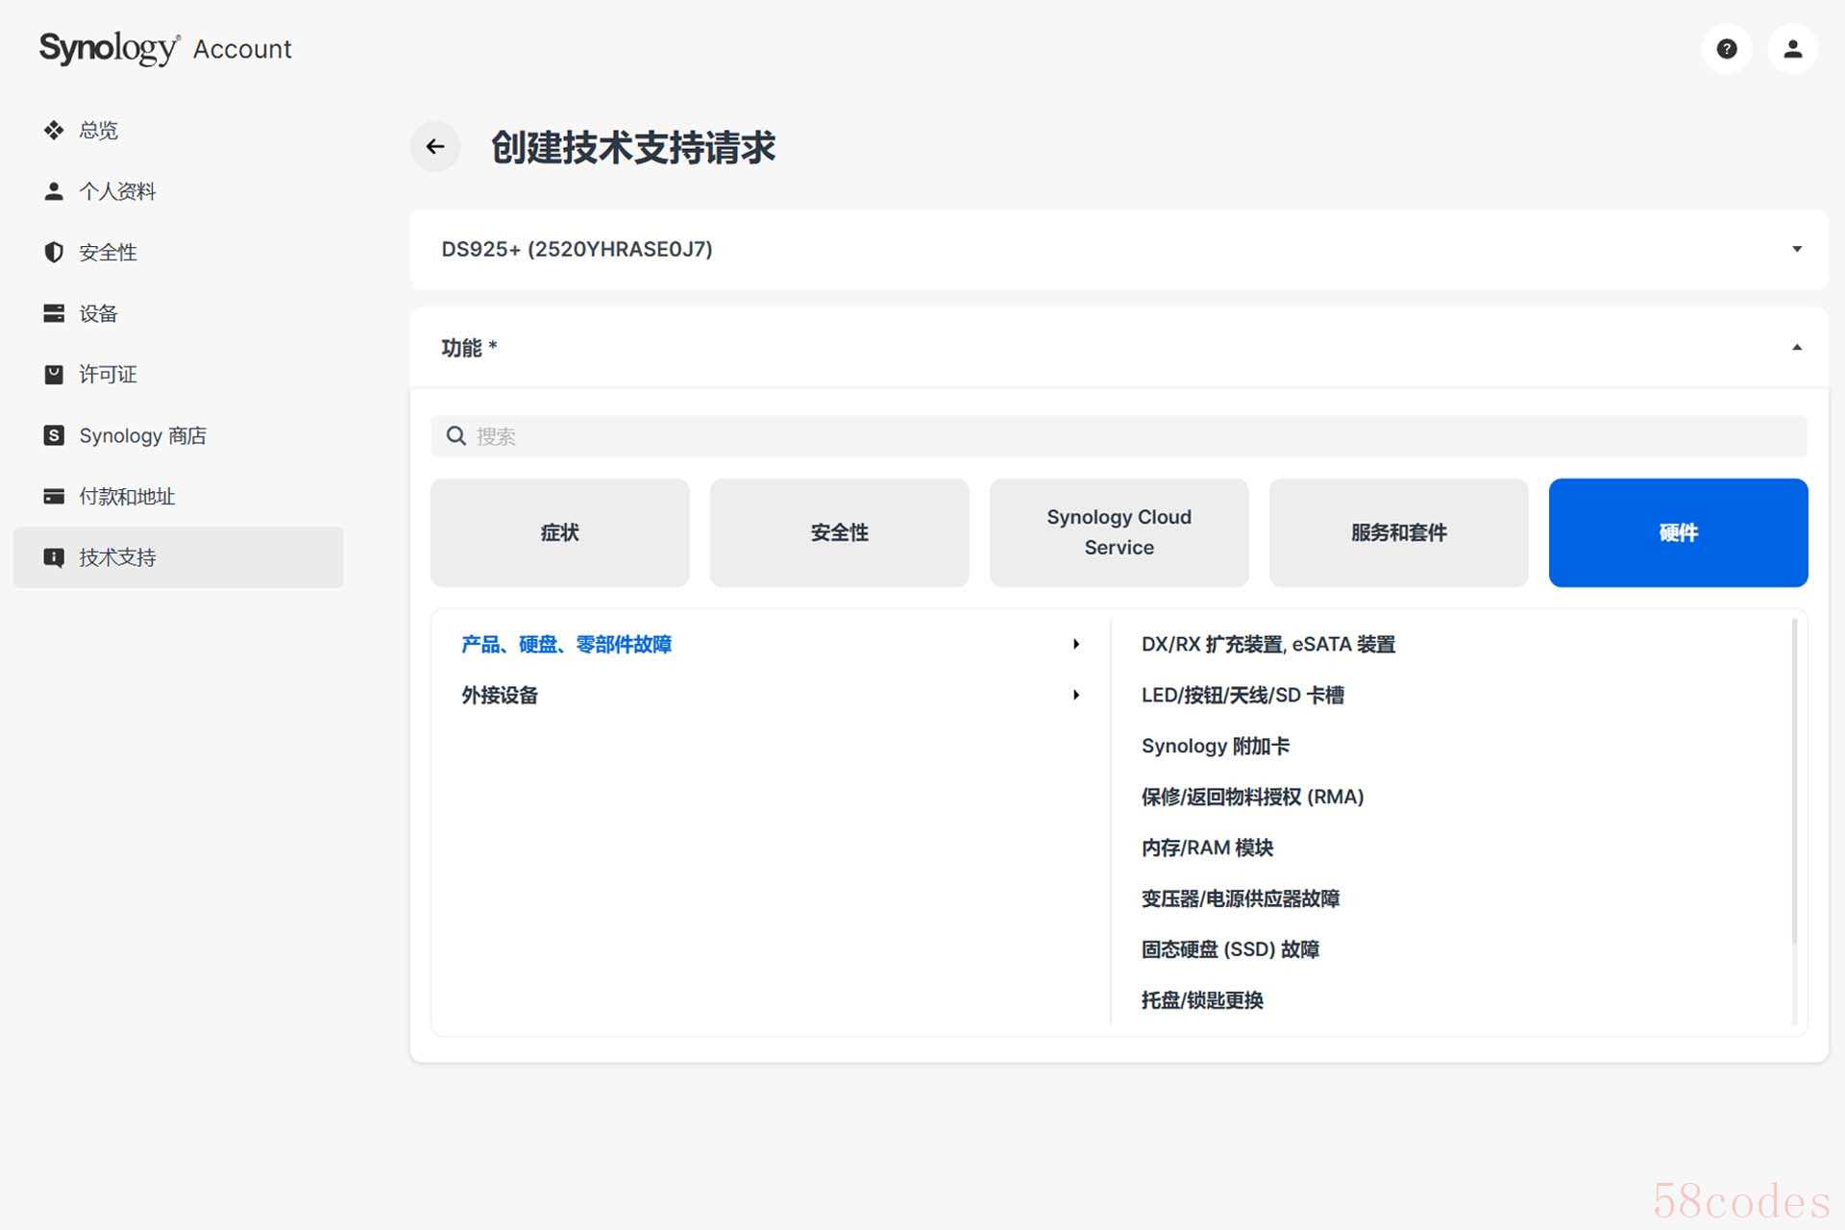This screenshot has height=1230, width=1845.
Task: Select the 服务和套件 category button
Action: point(1399,532)
